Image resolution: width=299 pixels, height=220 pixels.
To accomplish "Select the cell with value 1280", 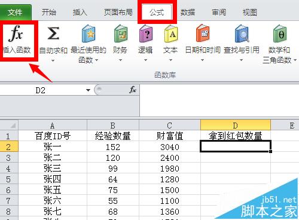I will [x=170, y=179].
